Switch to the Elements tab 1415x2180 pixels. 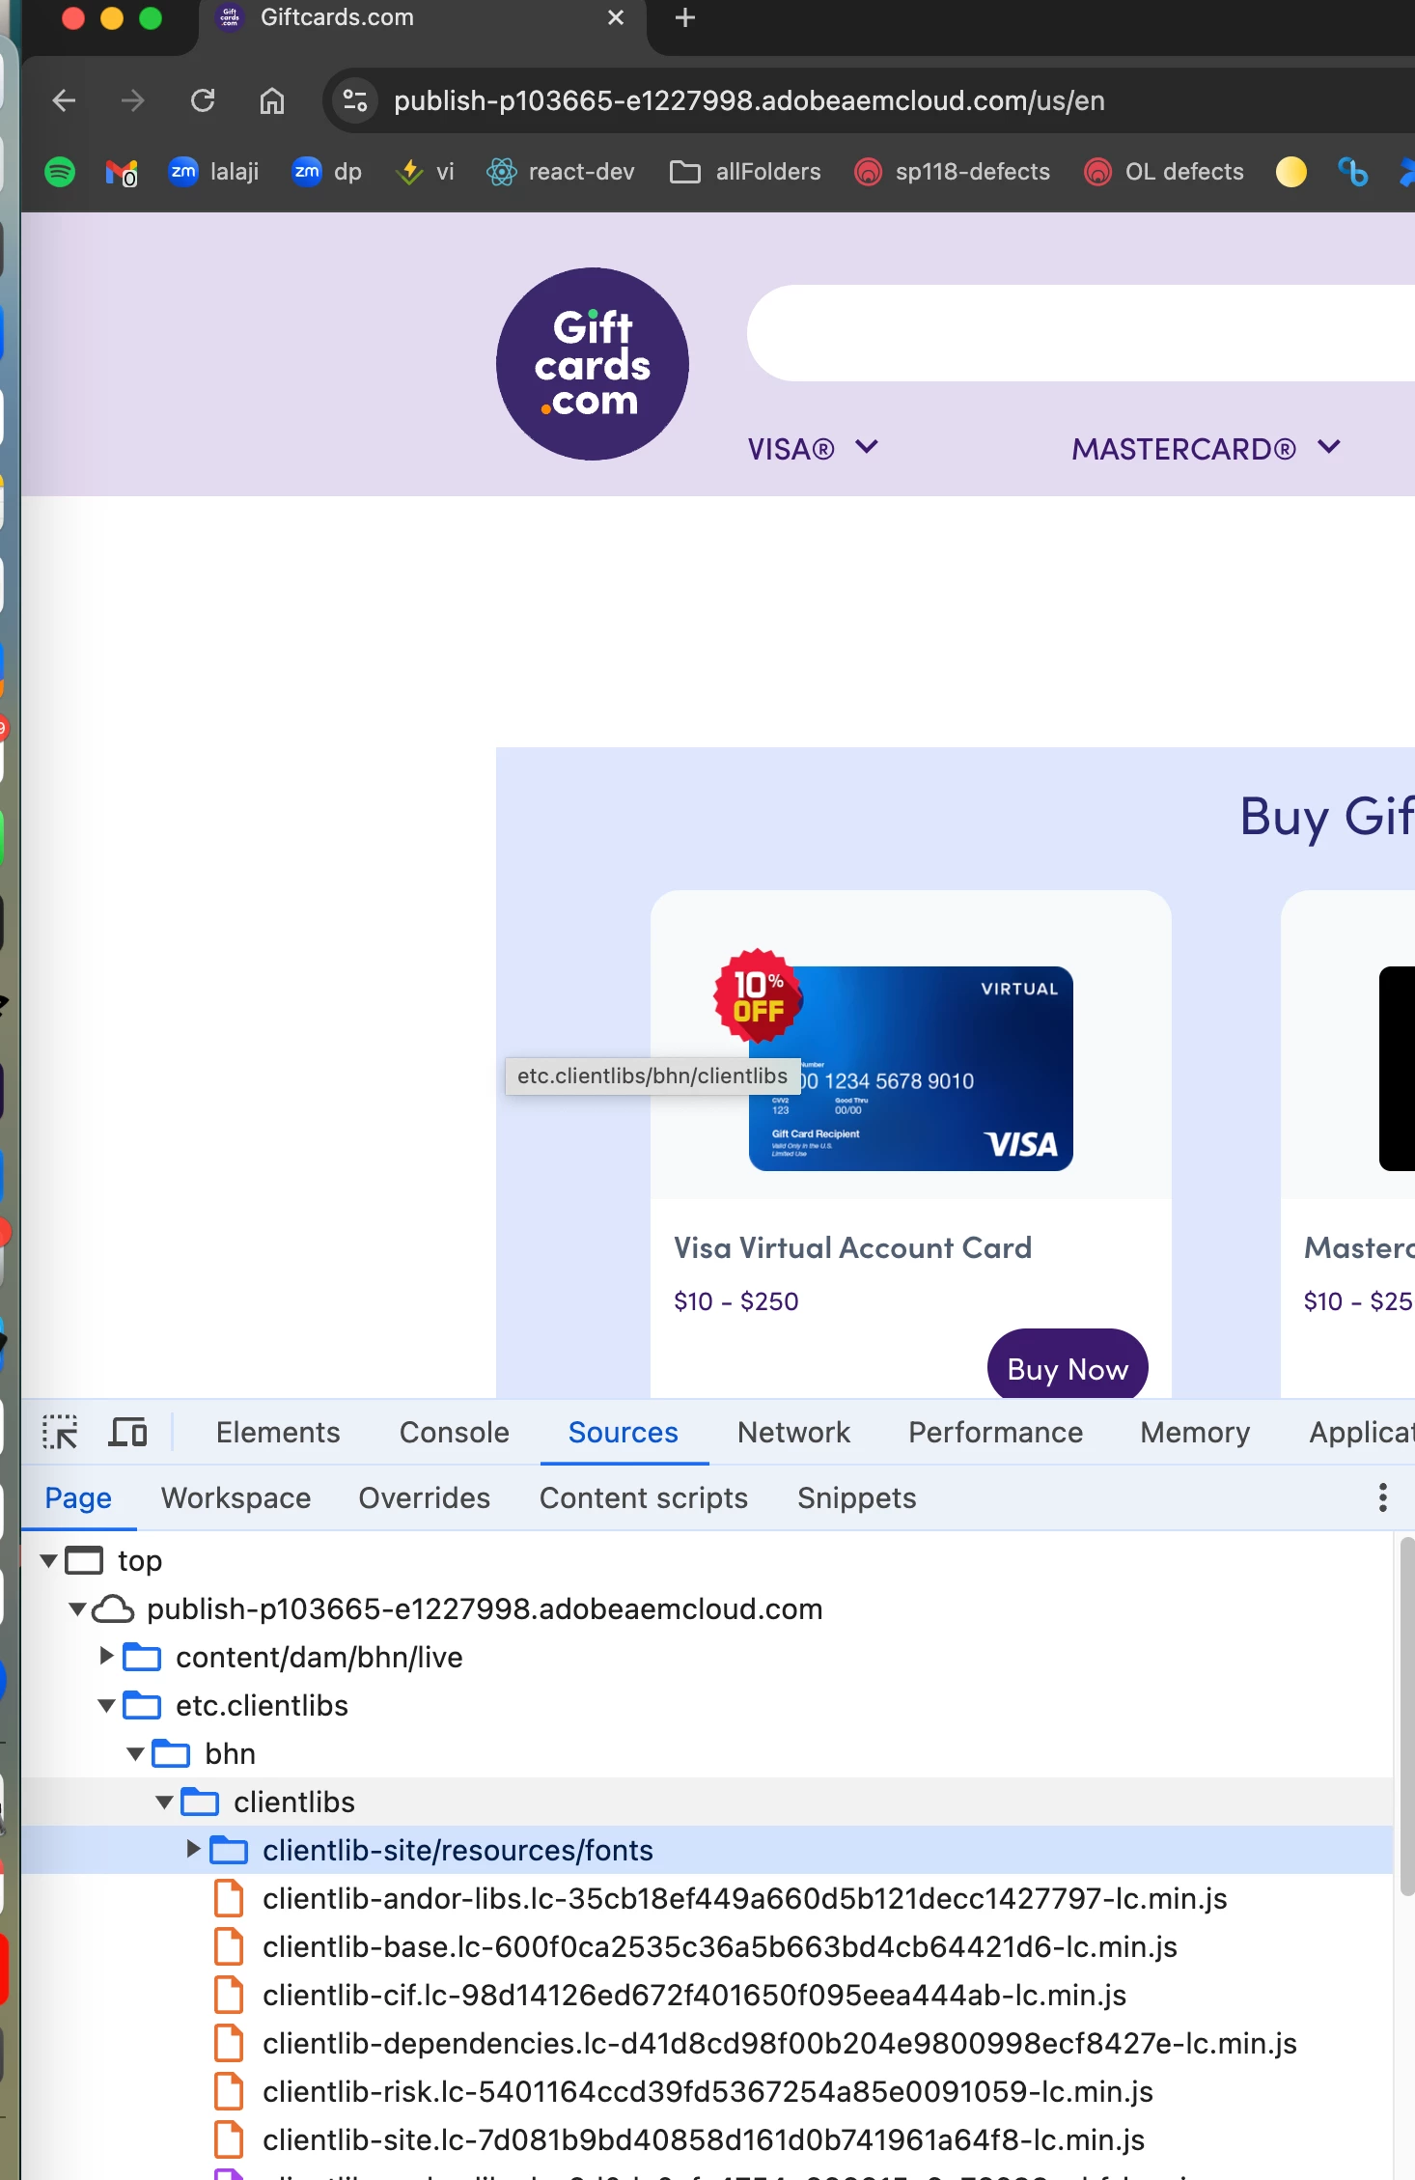coord(278,1432)
